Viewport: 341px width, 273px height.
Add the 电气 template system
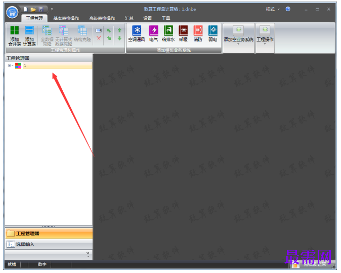pos(153,33)
